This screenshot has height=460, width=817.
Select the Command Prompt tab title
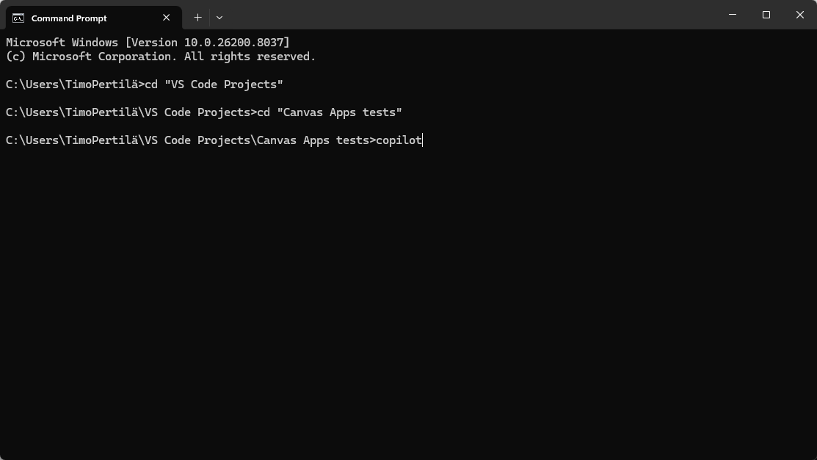(69, 18)
